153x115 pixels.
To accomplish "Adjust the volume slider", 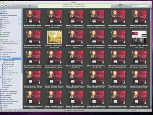I will pos(24,5).
